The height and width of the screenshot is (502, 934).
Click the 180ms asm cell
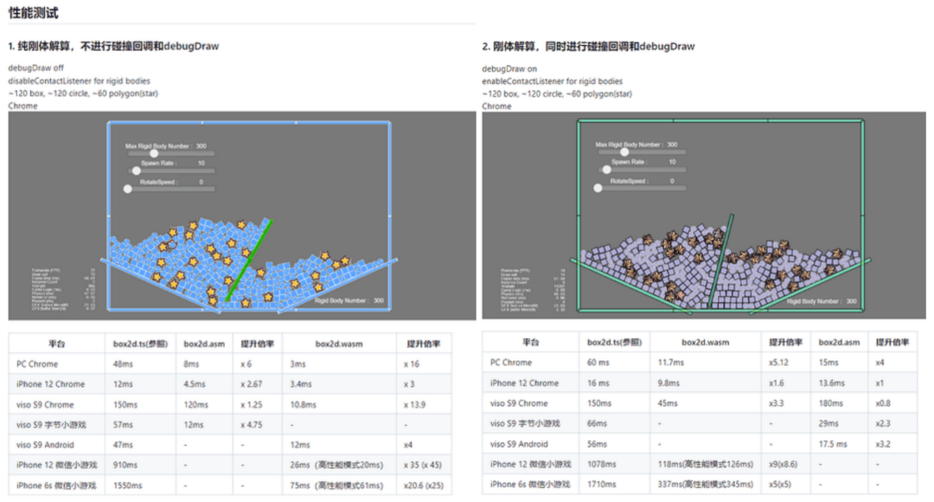tap(839, 403)
